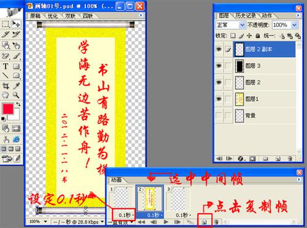
Task: Add layer mask in Layers panel
Action: (252, 159)
